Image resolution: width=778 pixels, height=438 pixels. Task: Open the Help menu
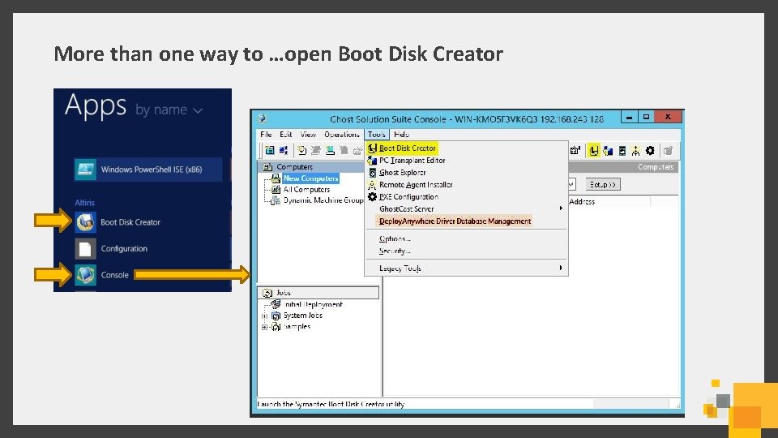tap(401, 135)
